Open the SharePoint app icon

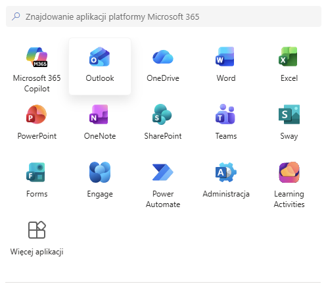pos(163,114)
